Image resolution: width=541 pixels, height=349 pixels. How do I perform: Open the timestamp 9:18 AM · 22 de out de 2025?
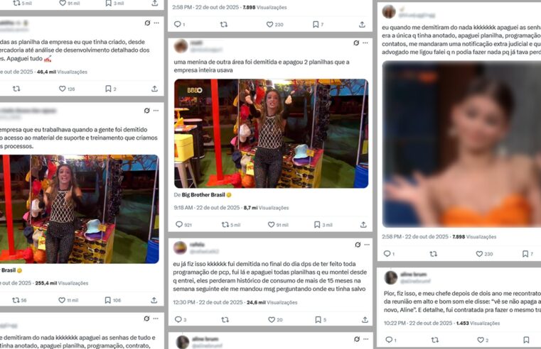pos(207,208)
